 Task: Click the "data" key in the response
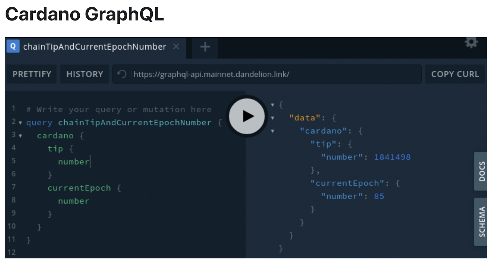(x=305, y=118)
